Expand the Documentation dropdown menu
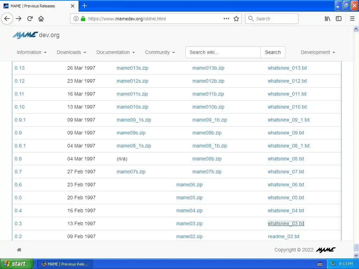This screenshot has height=269, width=359. coord(116,53)
